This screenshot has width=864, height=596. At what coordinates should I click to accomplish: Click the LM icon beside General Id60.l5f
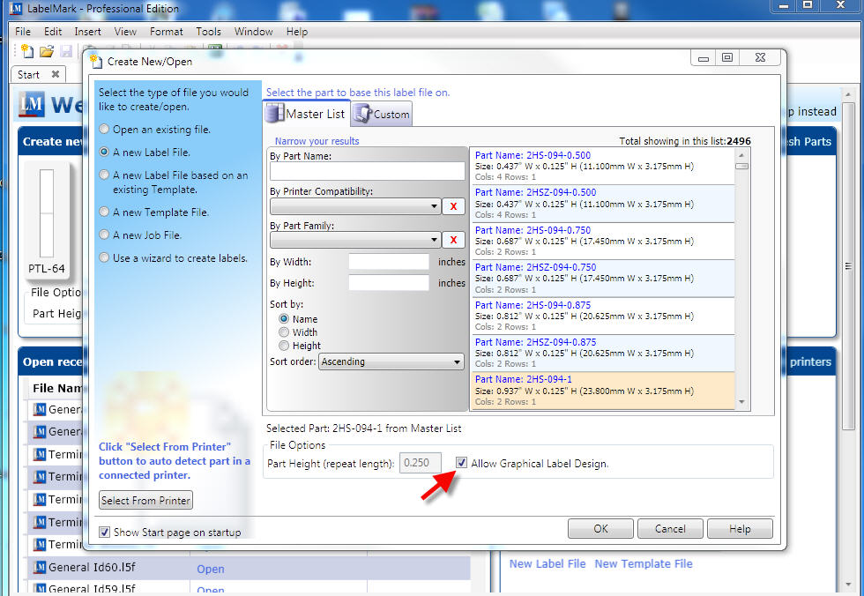(x=40, y=568)
